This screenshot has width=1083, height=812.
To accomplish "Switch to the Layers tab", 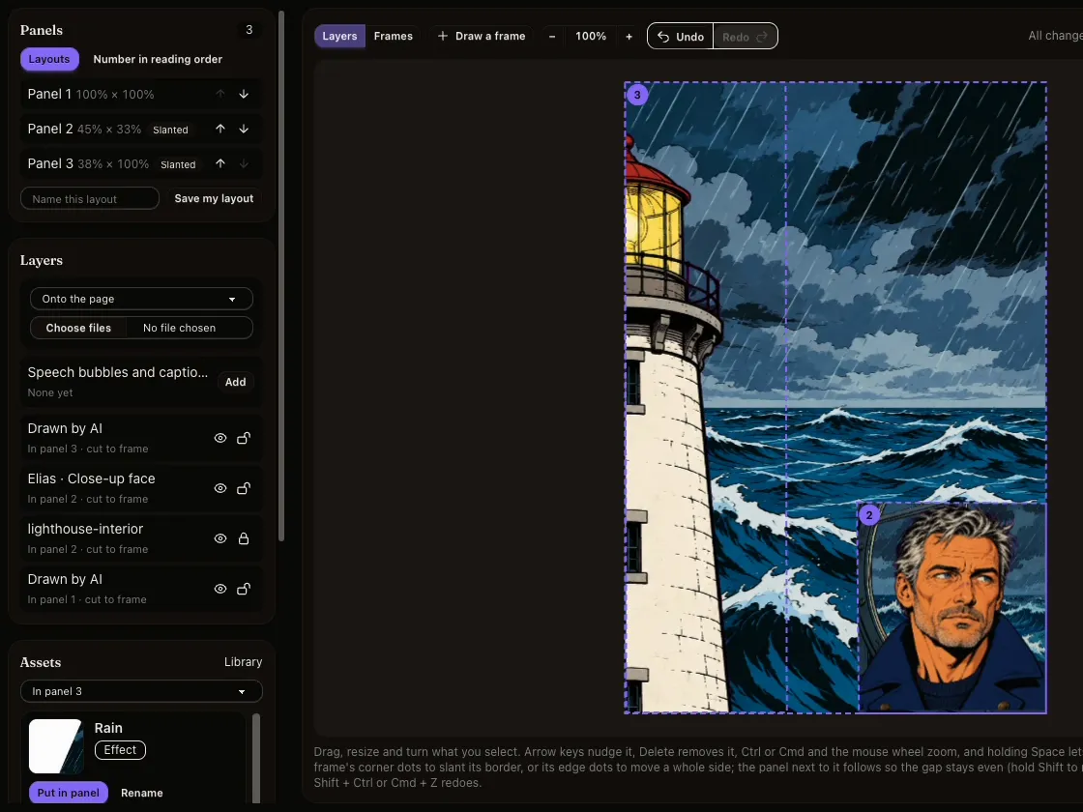I will (x=339, y=36).
